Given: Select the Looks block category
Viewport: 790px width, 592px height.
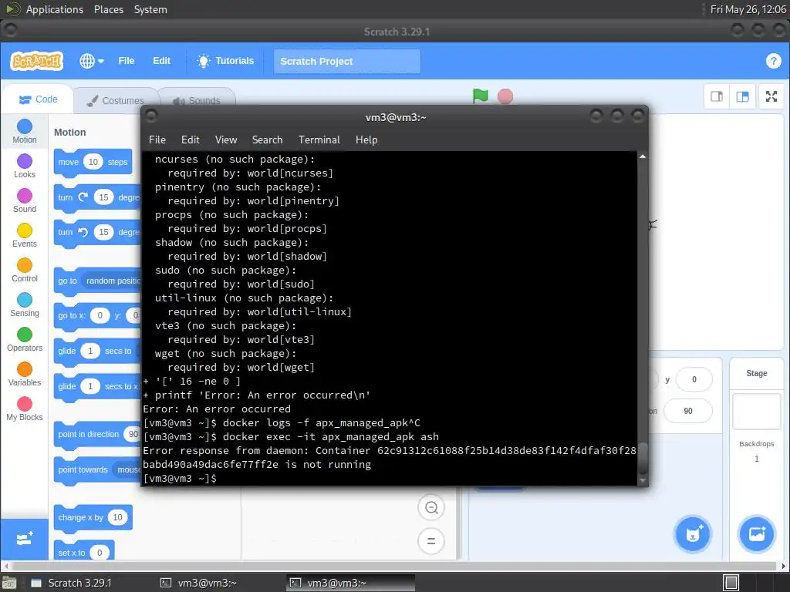Looking at the screenshot, I should coord(24,166).
